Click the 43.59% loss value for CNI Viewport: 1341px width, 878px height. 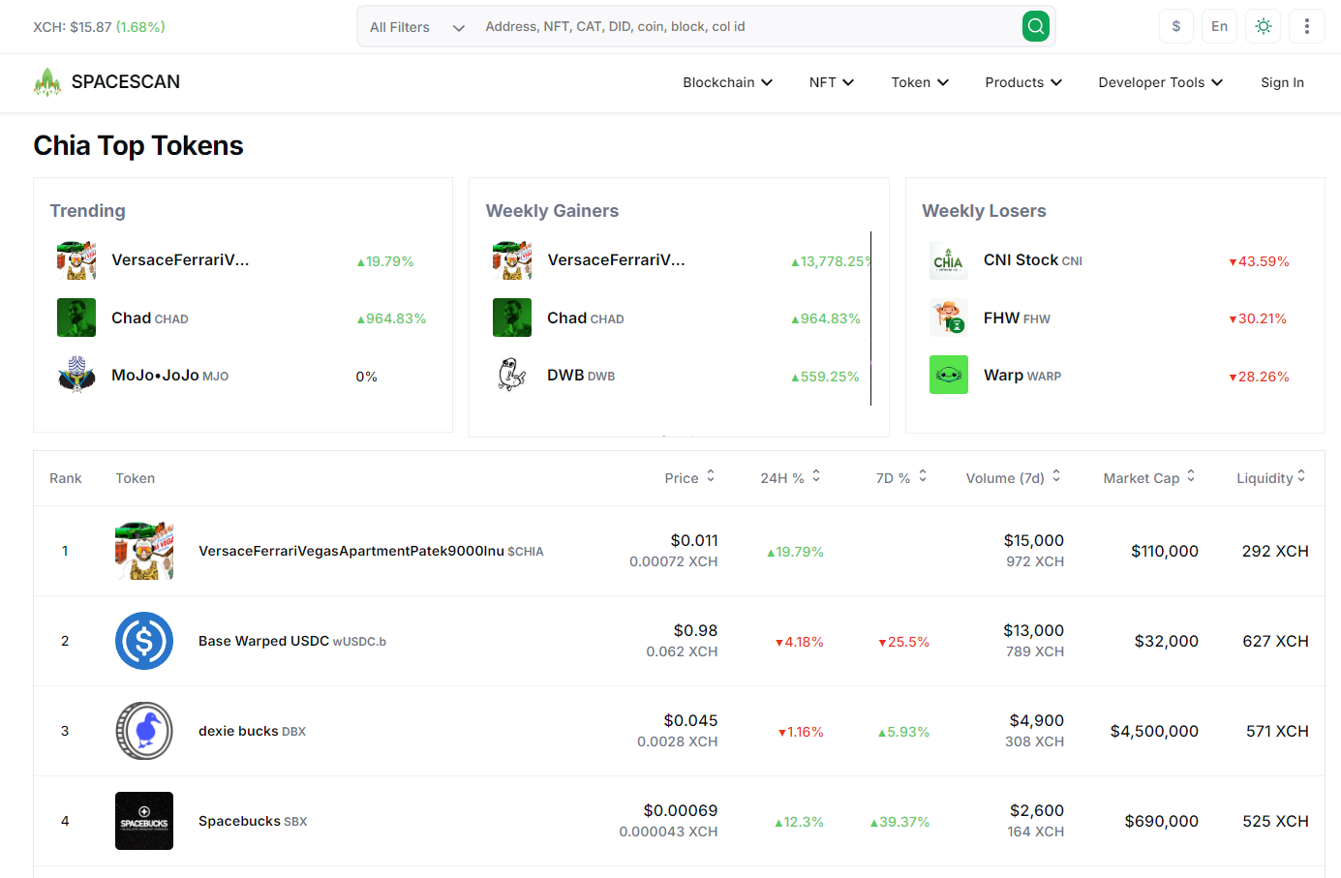[x=1259, y=261]
